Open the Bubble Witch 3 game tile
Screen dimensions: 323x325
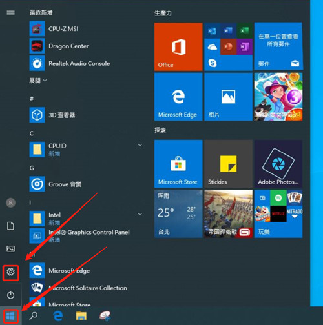[278, 97]
